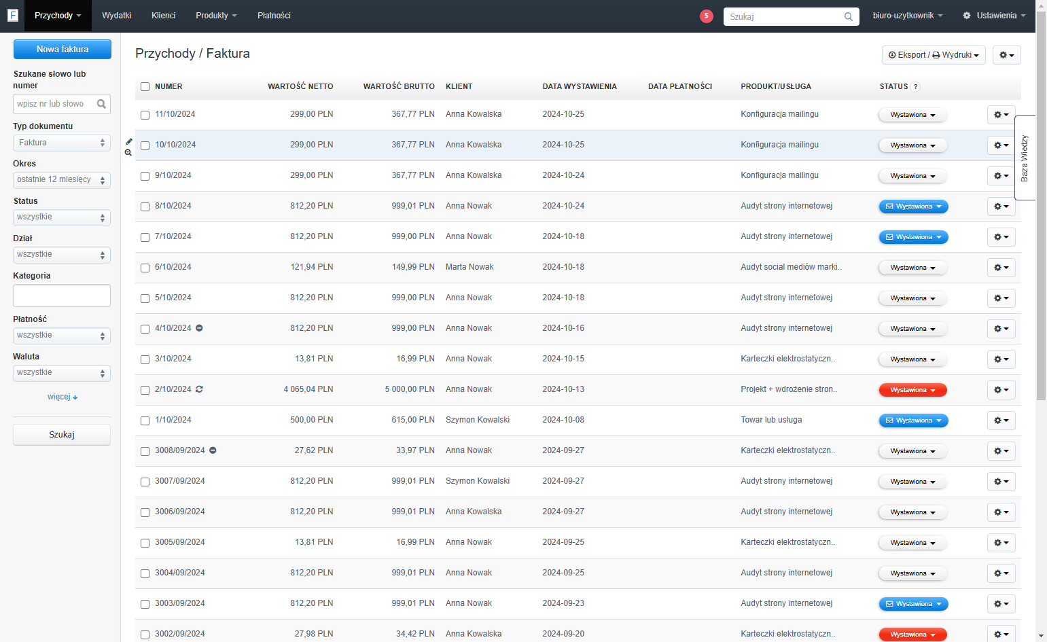Check the box for invoice 11/10/2024

tap(145, 115)
